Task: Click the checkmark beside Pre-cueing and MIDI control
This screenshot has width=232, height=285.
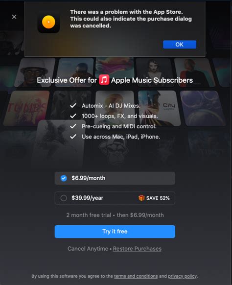Action: point(73,126)
